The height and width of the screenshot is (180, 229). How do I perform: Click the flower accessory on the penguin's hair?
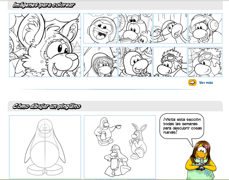pos(207,147)
